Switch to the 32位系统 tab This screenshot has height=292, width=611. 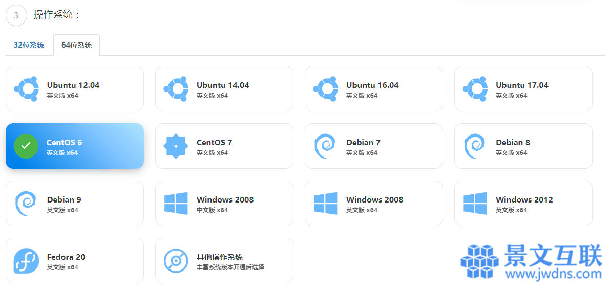click(29, 45)
